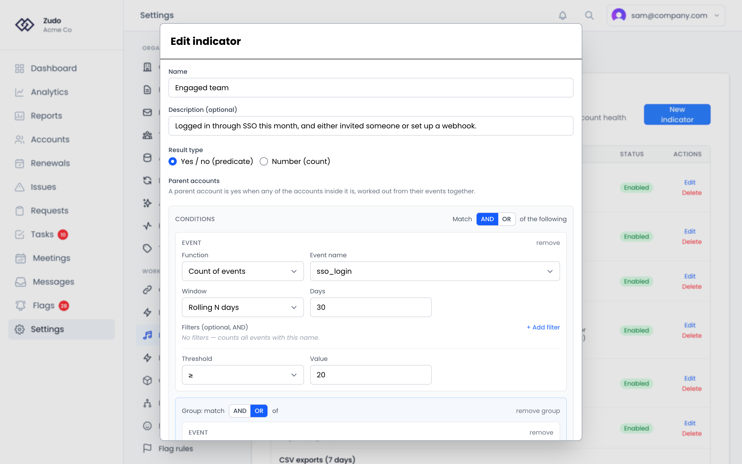The width and height of the screenshot is (742, 464).
Task: Click the sparkle icon in settings sidebar
Action: point(147,203)
